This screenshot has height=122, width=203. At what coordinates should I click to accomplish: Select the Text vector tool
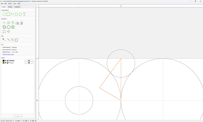click(x=24, y=14)
